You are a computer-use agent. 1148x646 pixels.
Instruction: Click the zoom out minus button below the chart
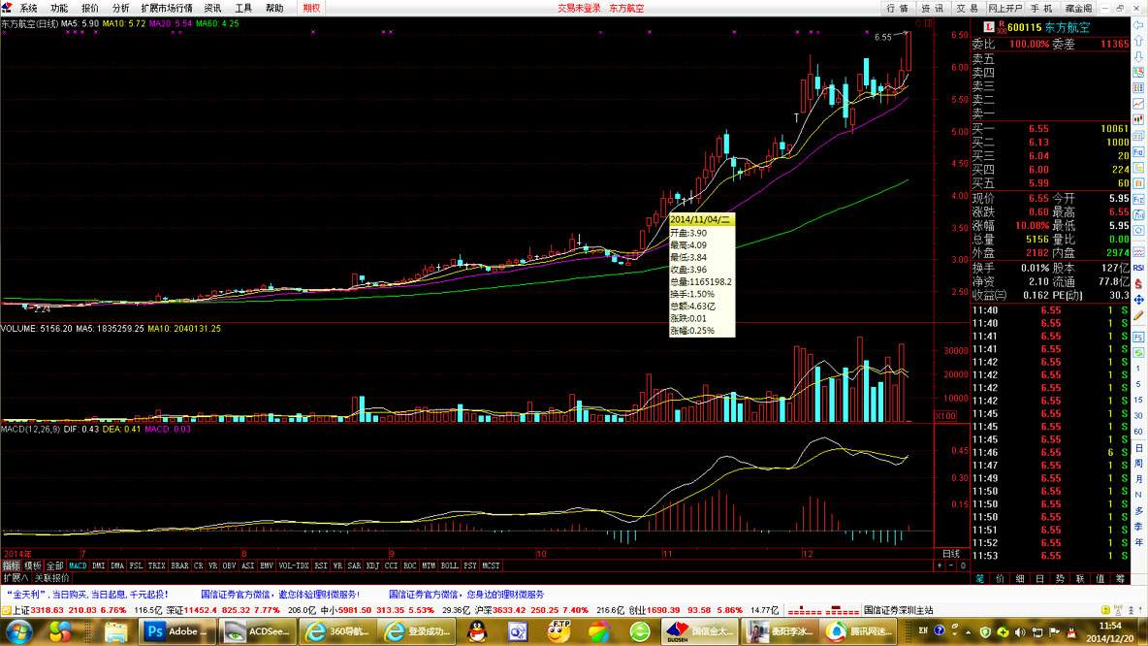(951, 565)
